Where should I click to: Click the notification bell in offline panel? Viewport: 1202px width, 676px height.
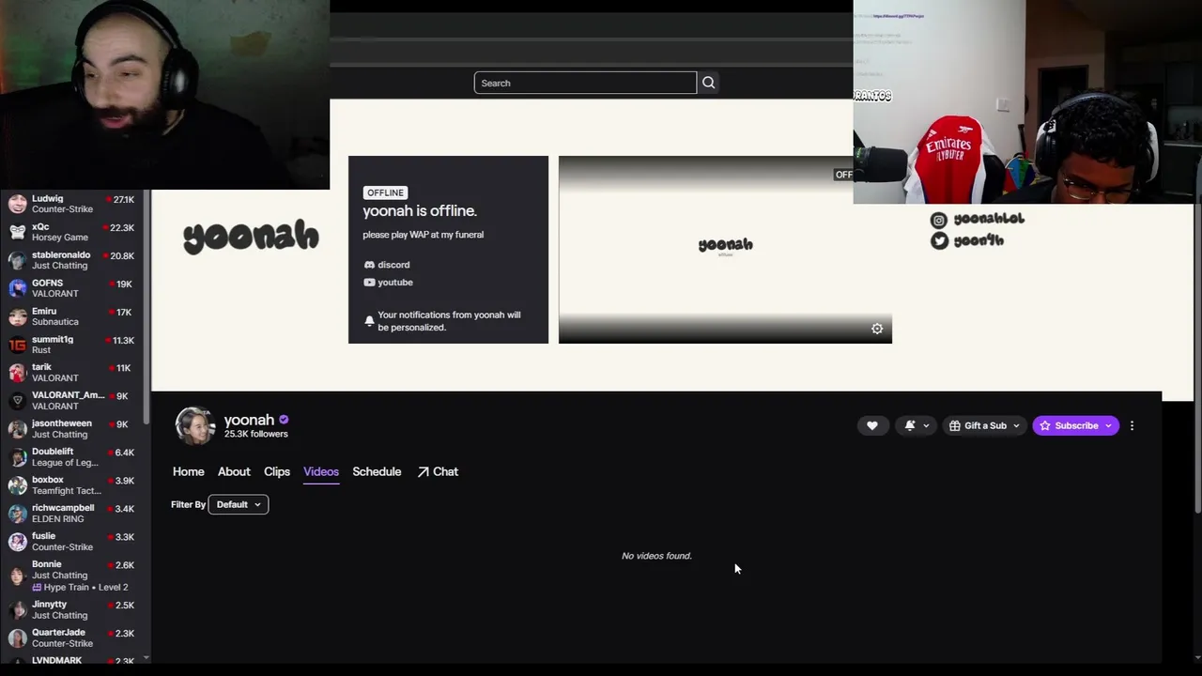pos(369,321)
